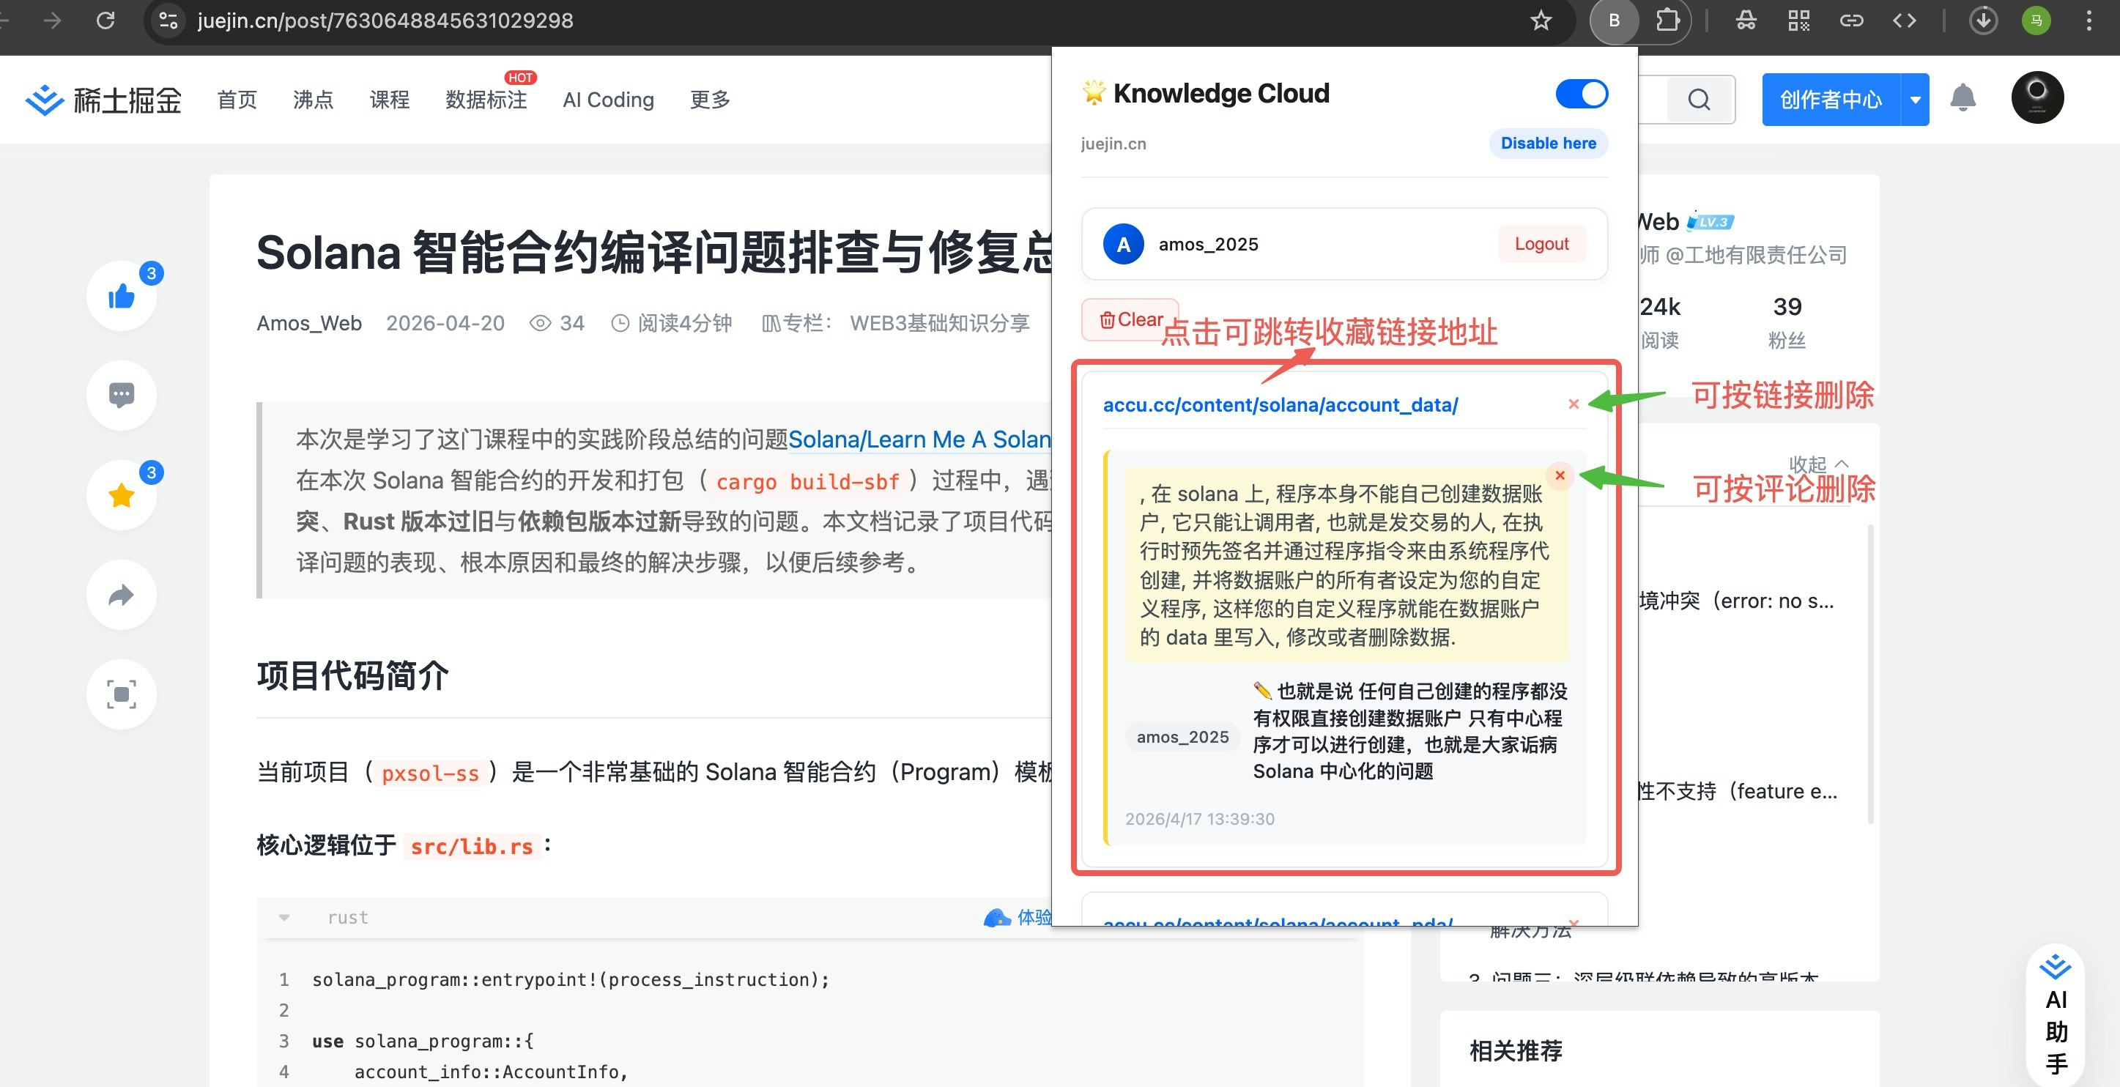Open the green browser profile icon

point(2036,21)
